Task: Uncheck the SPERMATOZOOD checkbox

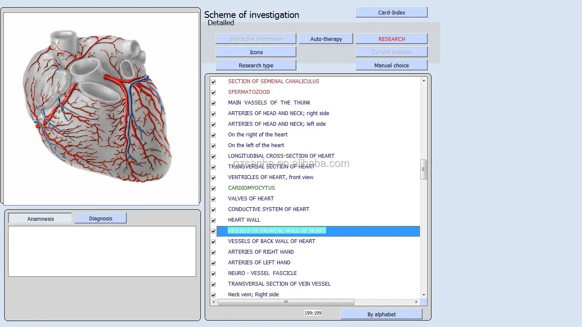Action: click(x=214, y=93)
